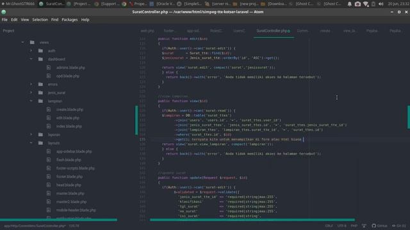This screenshot has height=230, width=410.
Task: Open the Help menu
Action: coord(85,20)
